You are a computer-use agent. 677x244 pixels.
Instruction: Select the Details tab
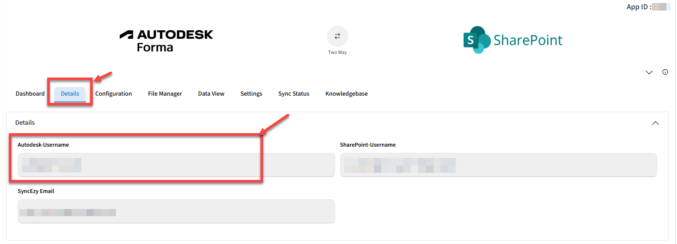[70, 94]
